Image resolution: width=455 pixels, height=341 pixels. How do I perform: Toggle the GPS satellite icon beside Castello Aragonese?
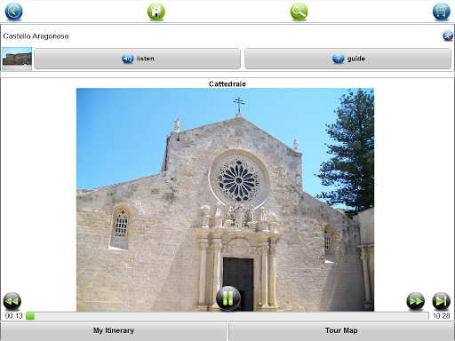[448, 36]
